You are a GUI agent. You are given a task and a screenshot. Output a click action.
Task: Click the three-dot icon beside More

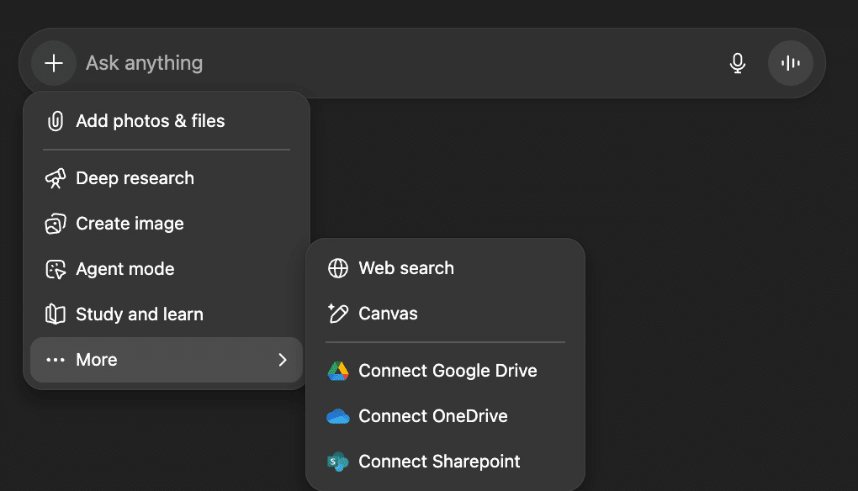(56, 360)
